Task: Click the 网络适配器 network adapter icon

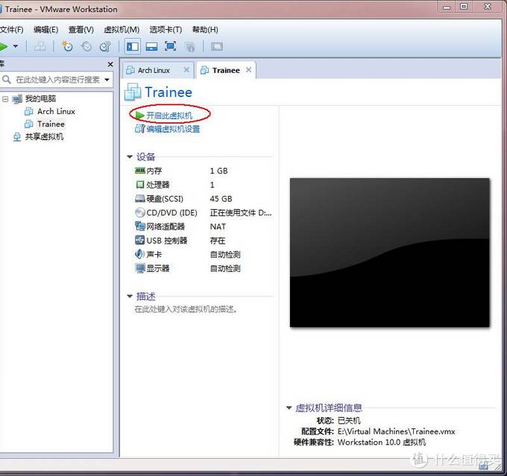Action: coord(139,226)
